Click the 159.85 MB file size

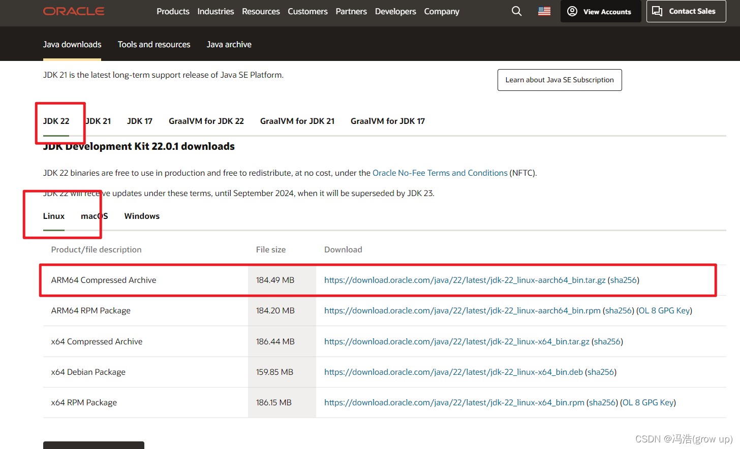tap(274, 372)
